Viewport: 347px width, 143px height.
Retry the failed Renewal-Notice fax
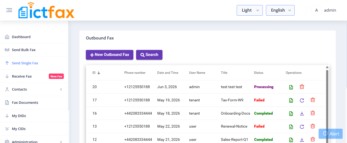302,127
